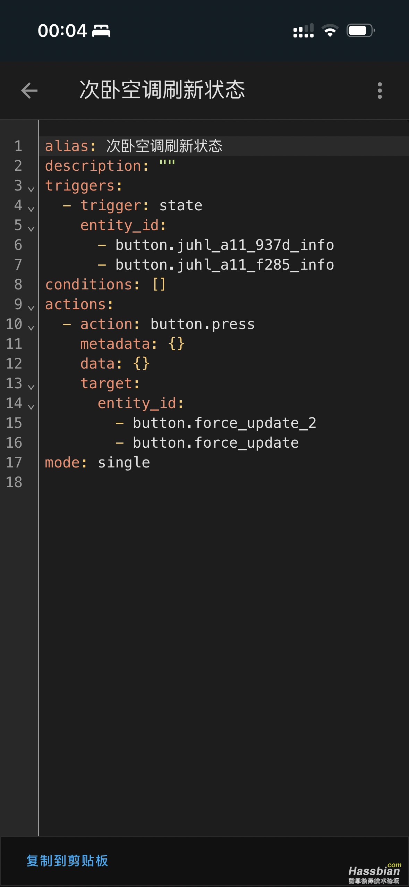Click the button.juhl_a11_937d_info line
The width and height of the screenshot is (409, 887).
click(x=224, y=245)
